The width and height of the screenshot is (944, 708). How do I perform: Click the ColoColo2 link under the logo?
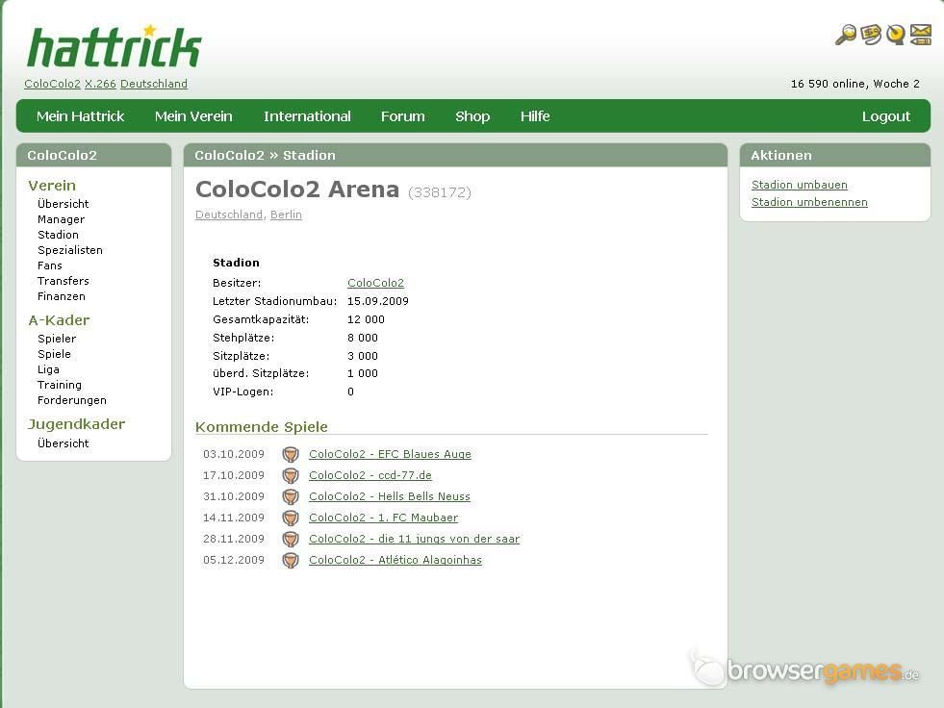coord(52,84)
